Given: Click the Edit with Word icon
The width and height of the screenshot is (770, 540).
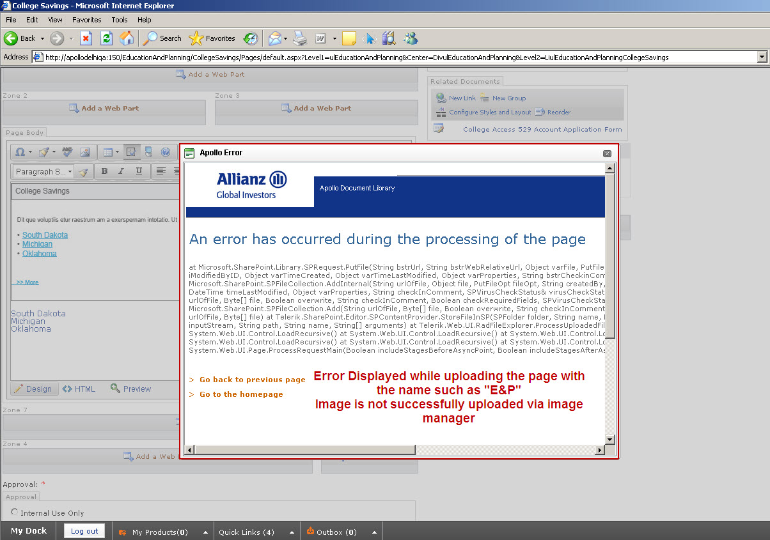Looking at the screenshot, I should pyautogui.click(x=320, y=38).
